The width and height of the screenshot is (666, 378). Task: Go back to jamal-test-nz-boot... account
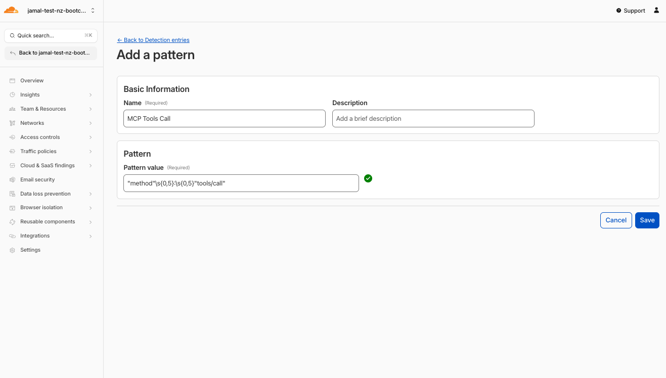[51, 53]
